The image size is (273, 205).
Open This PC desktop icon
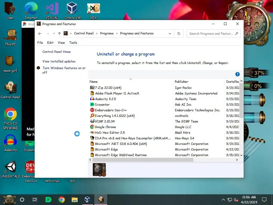[x=10, y=37]
